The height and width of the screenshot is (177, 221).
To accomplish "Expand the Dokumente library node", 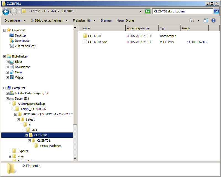I will pos(7,67).
